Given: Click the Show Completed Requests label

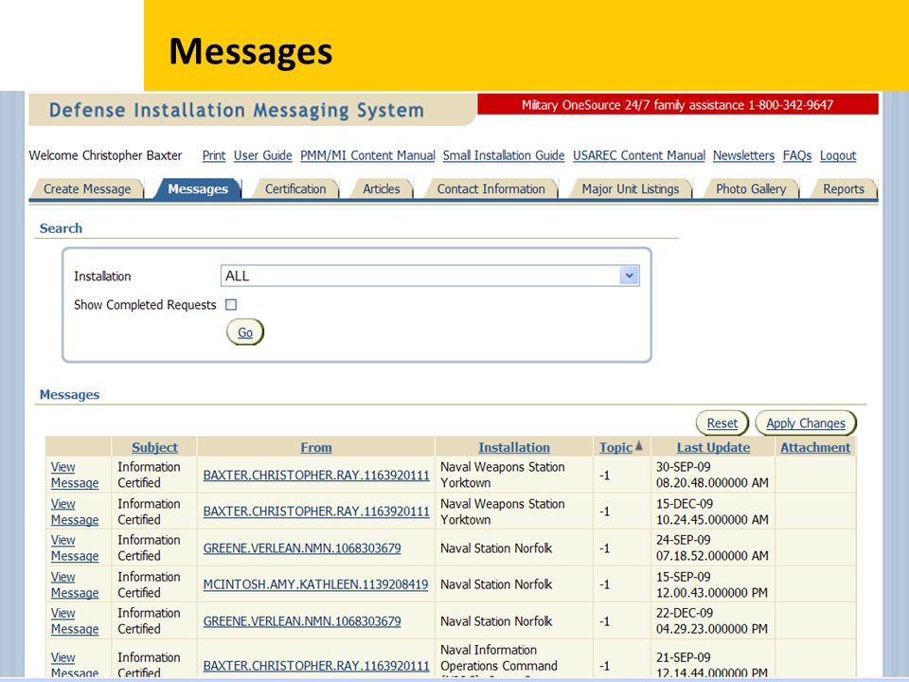Looking at the screenshot, I should (145, 304).
